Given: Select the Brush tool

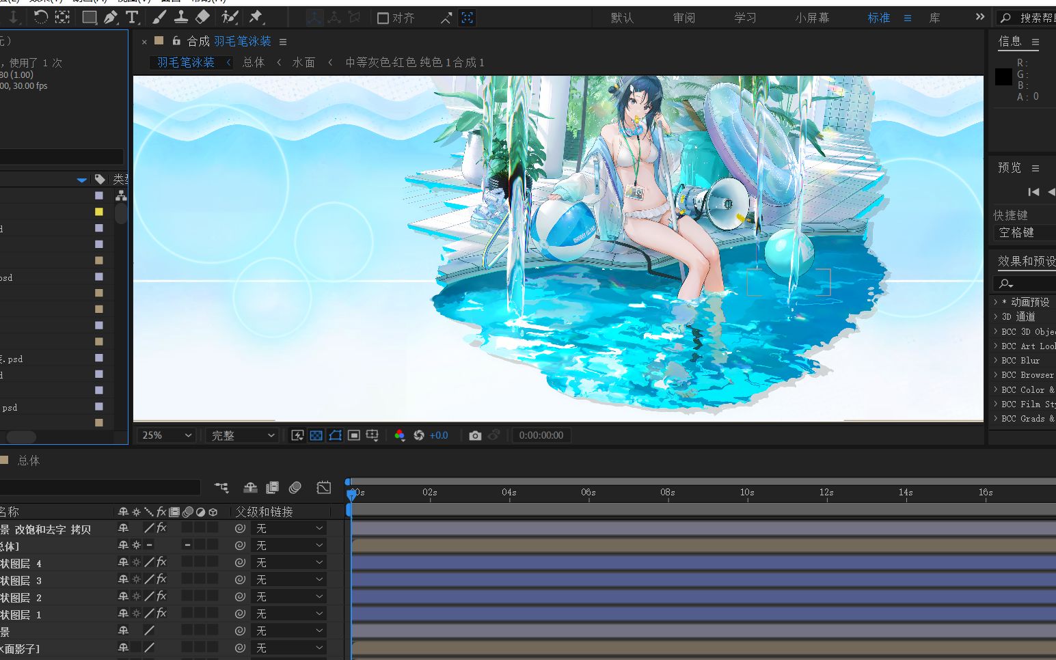Looking at the screenshot, I should (x=159, y=17).
